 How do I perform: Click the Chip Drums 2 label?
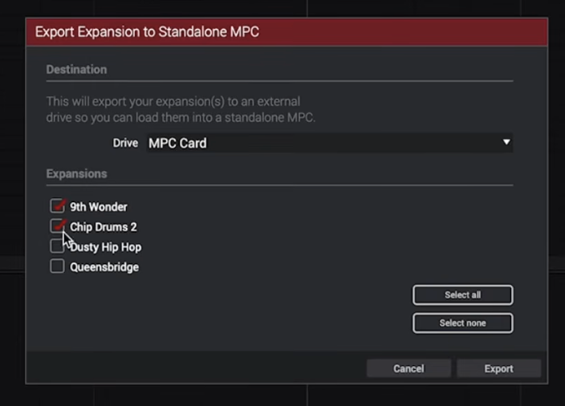(103, 227)
